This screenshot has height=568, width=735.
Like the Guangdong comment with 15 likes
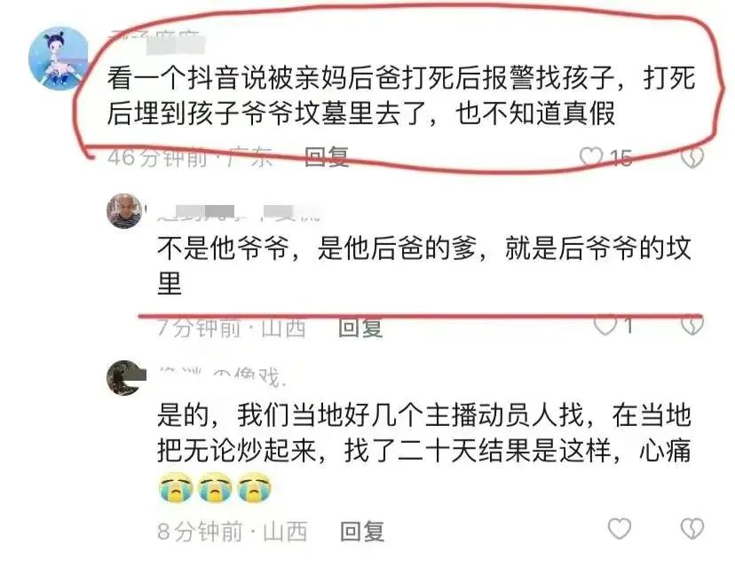tap(591, 156)
